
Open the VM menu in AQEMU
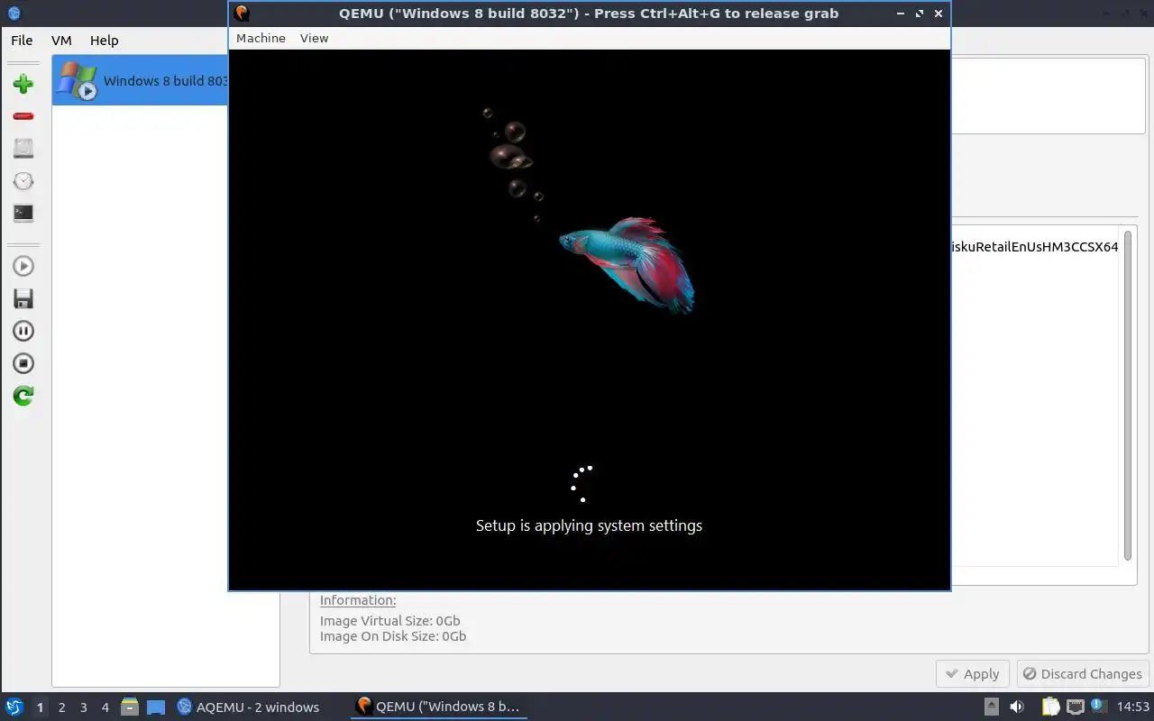[x=61, y=40]
